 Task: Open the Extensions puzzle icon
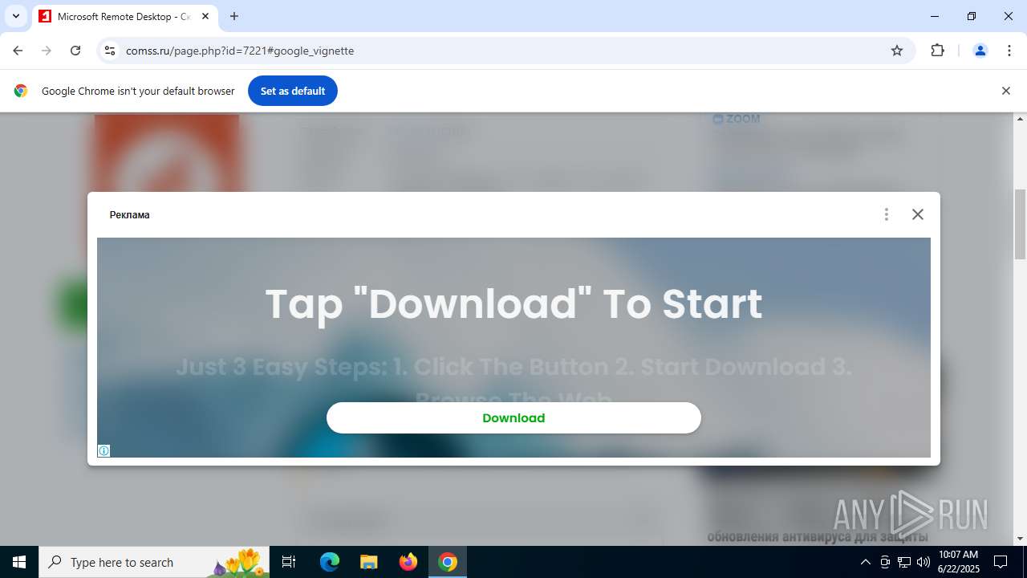click(x=937, y=51)
